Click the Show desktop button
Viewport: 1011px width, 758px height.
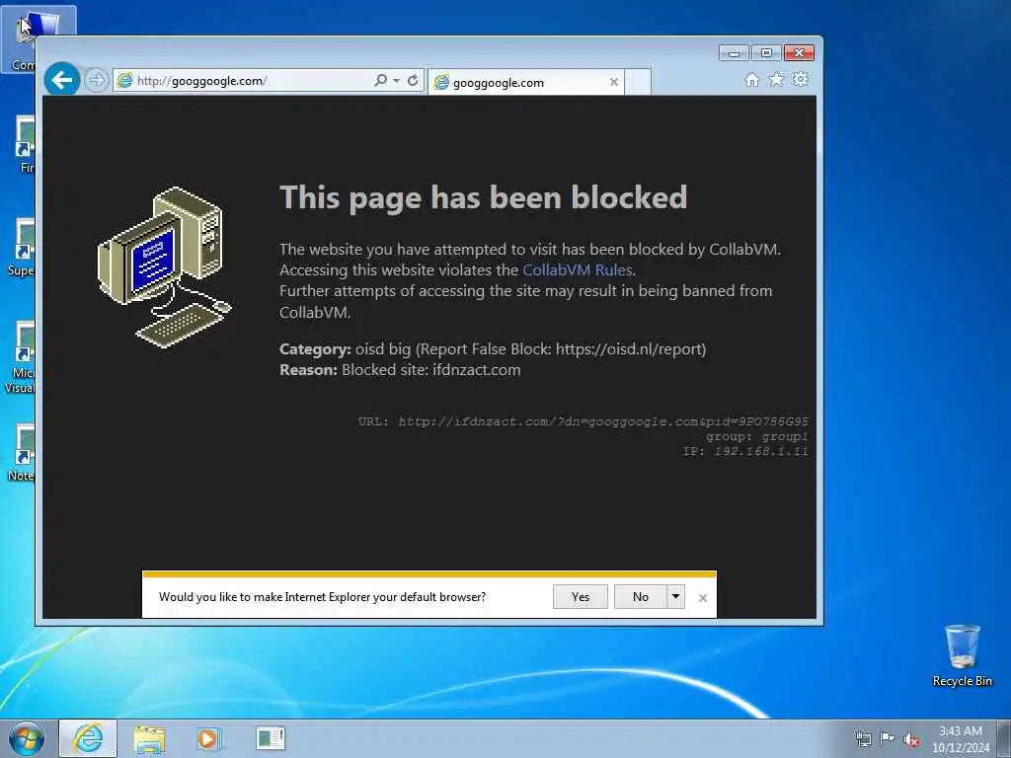pos(1005,739)
